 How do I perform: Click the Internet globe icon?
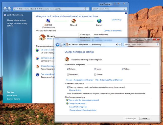tap(99, 21)
